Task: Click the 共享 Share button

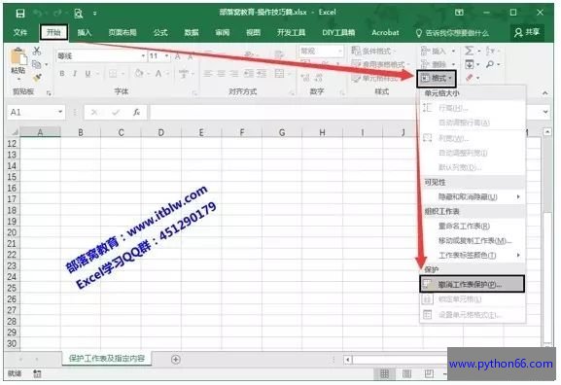Action: [527, 32]
